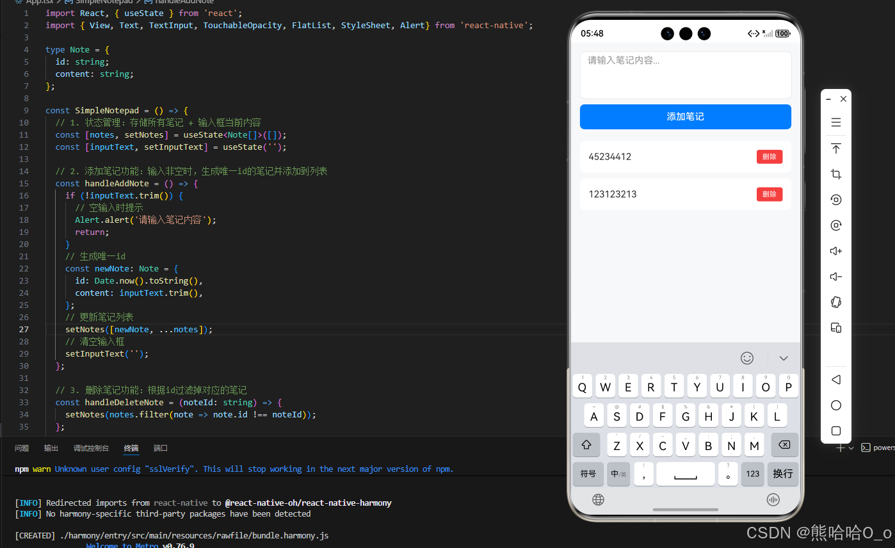Toggle the Shift key on the keyboard

point(586,445)
